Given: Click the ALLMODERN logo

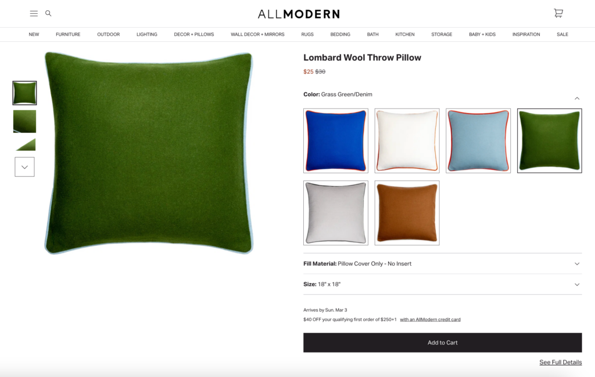Looking at the screenshot, I should [x=299, y=14].
